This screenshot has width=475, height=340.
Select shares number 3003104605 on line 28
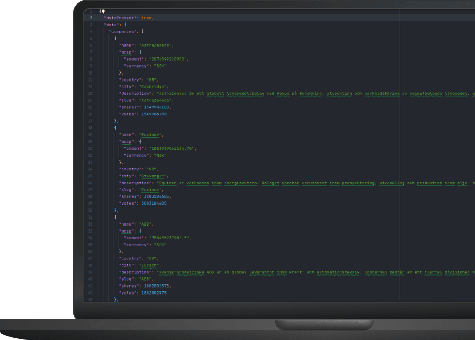point(157,196)
